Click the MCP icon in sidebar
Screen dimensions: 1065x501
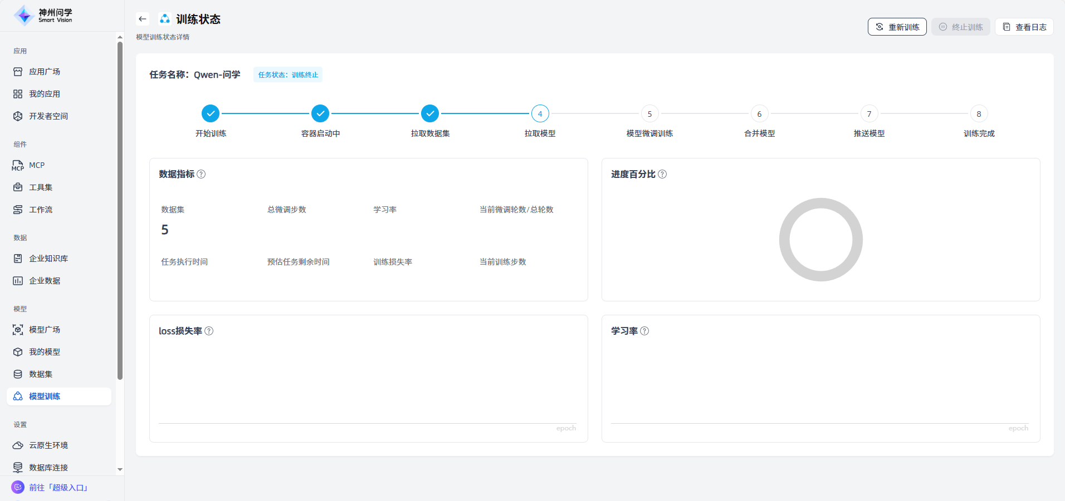tap(18, 166)
